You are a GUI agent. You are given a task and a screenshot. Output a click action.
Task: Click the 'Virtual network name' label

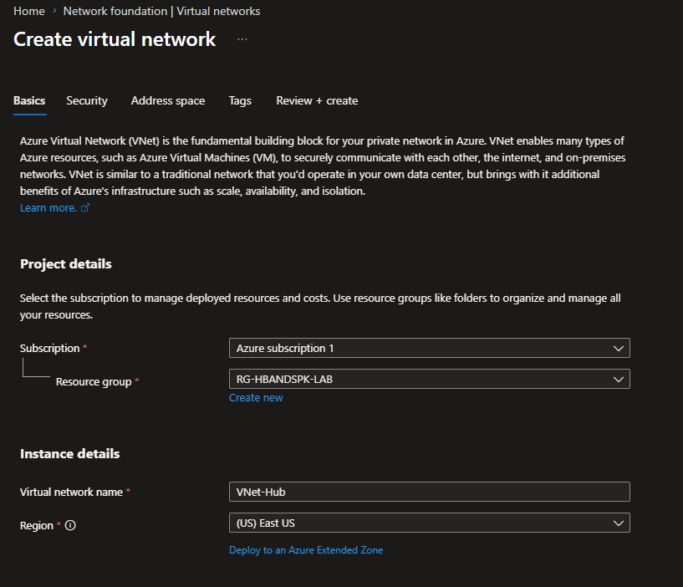point(71,492)
